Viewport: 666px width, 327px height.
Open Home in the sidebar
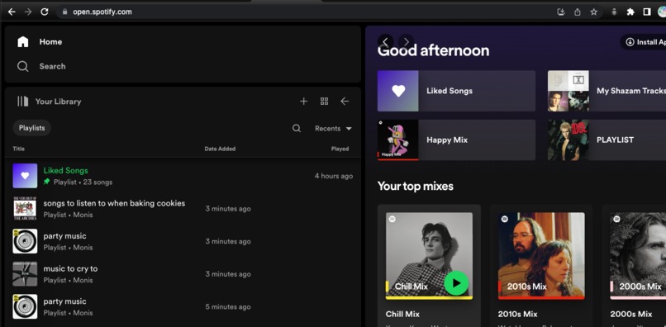50,41
